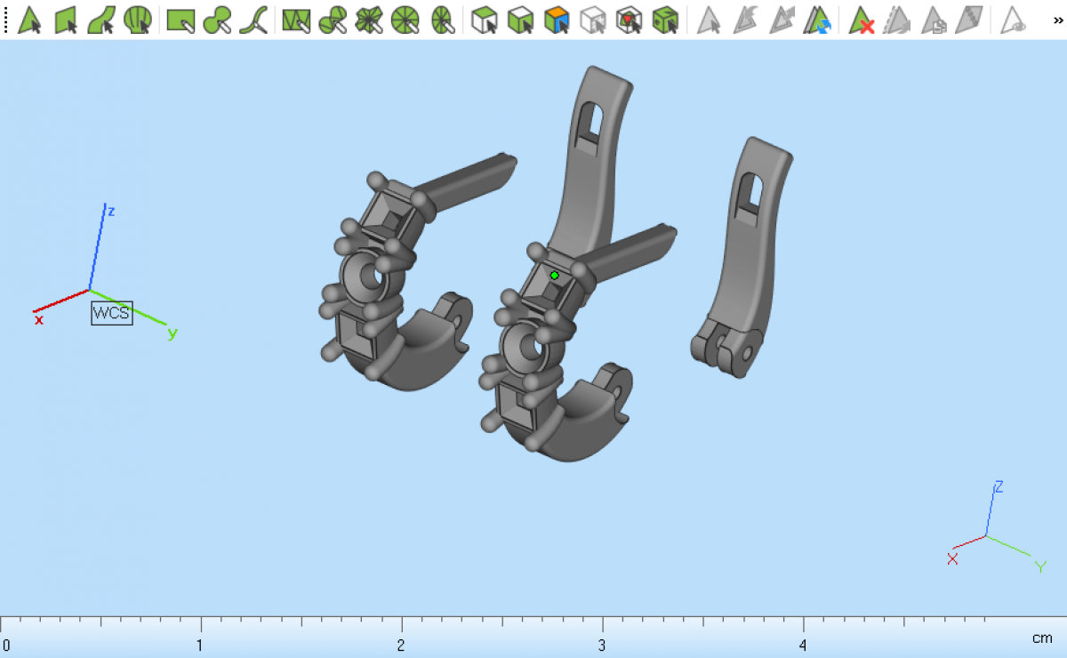This screenshot has width=1067, height=658.
Task: Select the Mark Triangle tool
Action: 30,20
